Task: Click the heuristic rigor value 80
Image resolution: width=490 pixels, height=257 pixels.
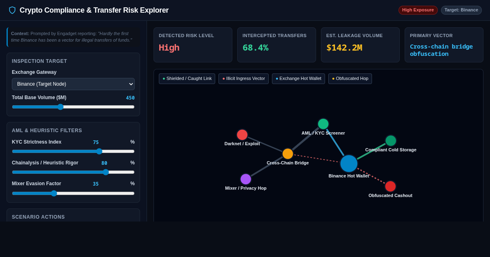Action: click(105, 163)
